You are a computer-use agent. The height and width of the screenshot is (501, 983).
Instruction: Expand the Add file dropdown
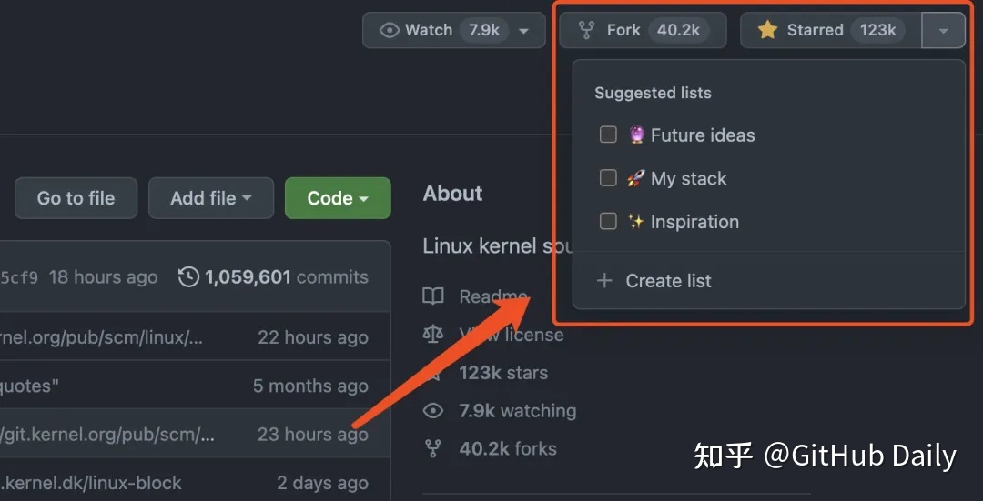[x=211, y=198]
